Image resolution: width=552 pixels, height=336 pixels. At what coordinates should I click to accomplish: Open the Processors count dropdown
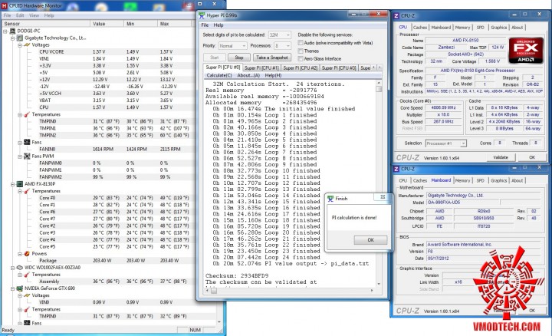(283, 46)
